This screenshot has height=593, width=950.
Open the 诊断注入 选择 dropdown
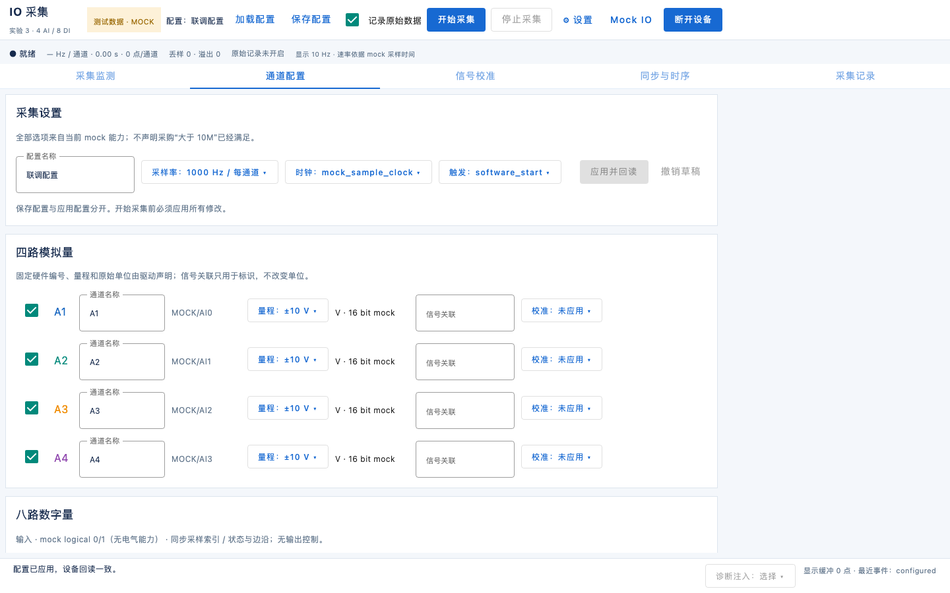[750, 576]
